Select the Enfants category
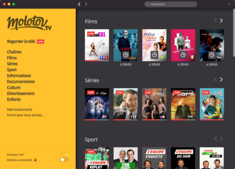The height and width of the screenshot is (169, 235). 14,99
